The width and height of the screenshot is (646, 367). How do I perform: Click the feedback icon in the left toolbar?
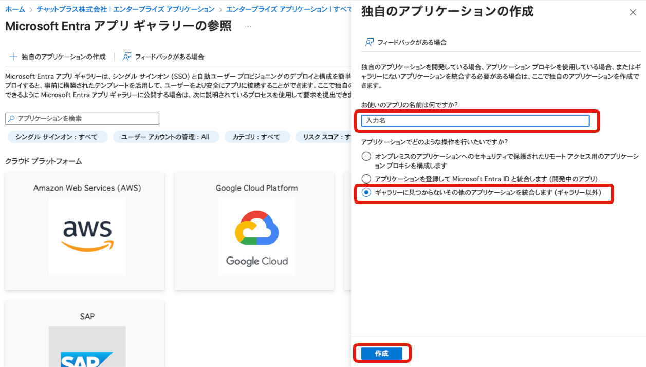127,57
